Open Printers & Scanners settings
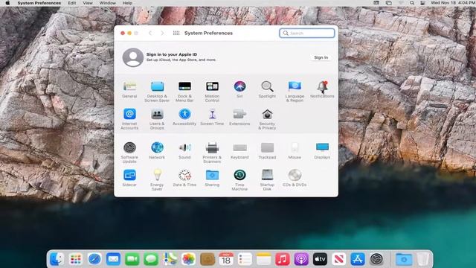The image size is (476, 268). 212,153
